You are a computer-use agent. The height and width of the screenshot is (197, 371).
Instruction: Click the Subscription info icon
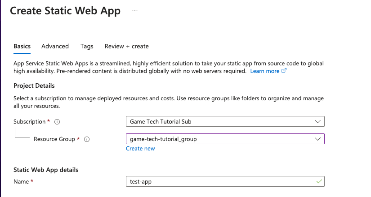click(x=57, y=122)
